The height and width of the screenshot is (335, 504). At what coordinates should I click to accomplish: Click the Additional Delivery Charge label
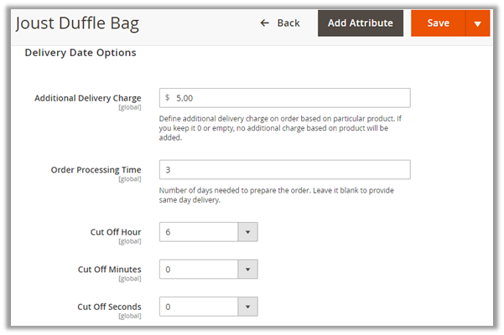(x=87, y=98)
